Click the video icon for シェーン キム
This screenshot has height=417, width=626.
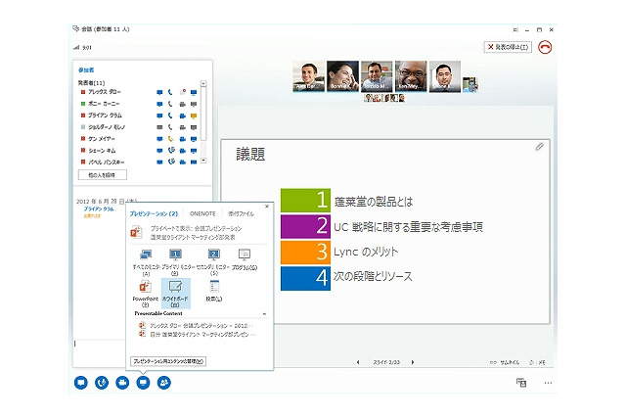pos(182,151)
